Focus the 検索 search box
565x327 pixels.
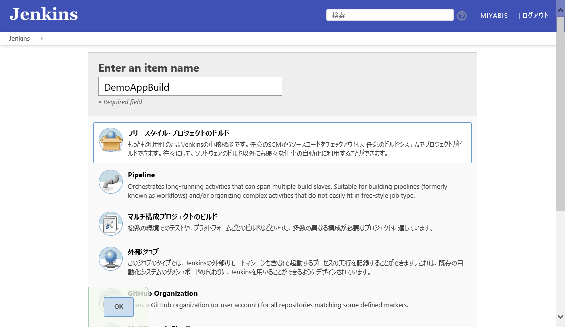390,15
